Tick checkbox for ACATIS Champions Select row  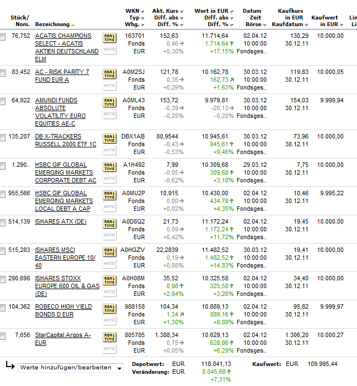[x=2, y=37]
